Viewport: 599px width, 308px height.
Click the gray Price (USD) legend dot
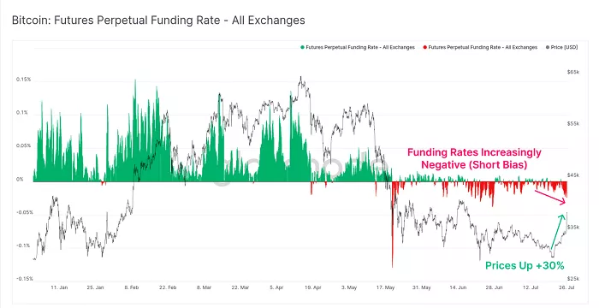click(x=548, y=47)
